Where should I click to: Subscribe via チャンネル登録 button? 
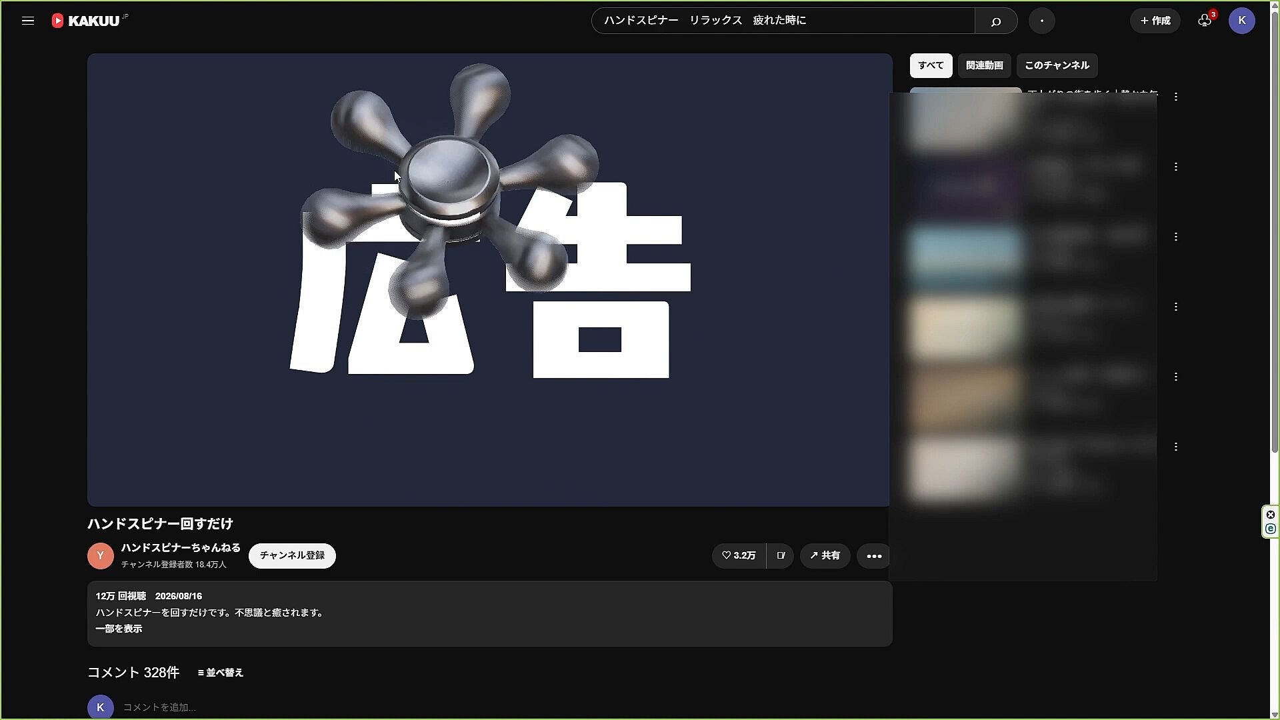click(292, 555)
